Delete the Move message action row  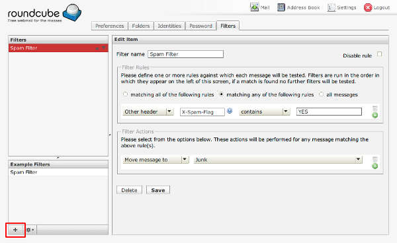tap(375, 159)
